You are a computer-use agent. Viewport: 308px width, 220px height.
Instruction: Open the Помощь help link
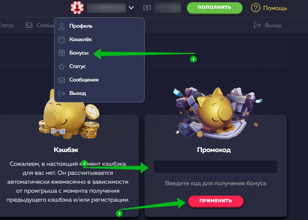point(275,8)
